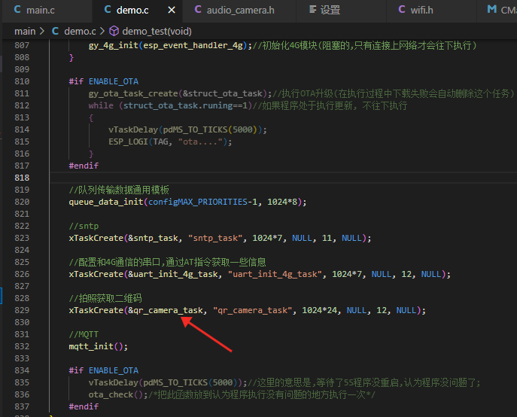The height and width of the screenshot is (417, 517).
Task: Click the "qr_camera_task" string literal
Action: 253,310
